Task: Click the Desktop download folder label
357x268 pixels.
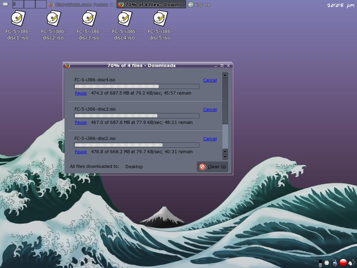Action: (134, 166)
